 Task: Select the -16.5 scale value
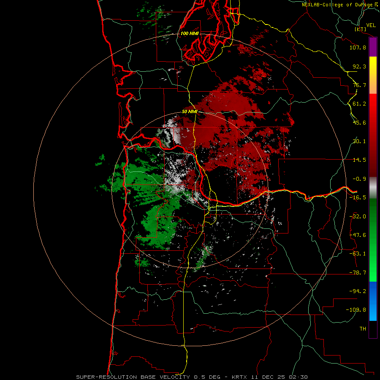(x=358, y=198)
